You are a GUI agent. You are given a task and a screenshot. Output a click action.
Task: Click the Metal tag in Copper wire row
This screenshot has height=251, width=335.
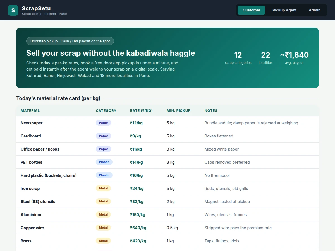103,228
